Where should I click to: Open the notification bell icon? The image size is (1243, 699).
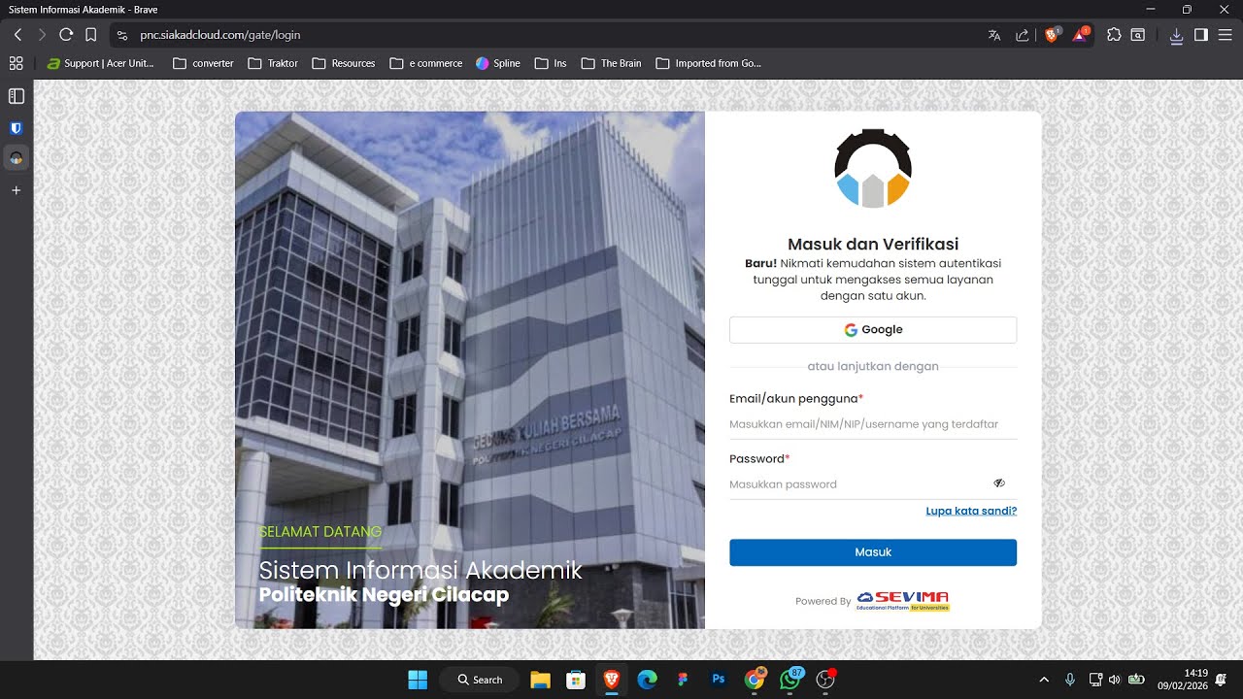pos(1222,680)
